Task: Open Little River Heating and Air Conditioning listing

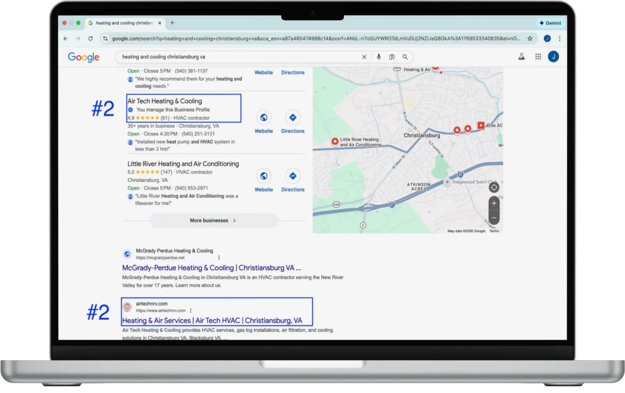Action: point(183,164)
